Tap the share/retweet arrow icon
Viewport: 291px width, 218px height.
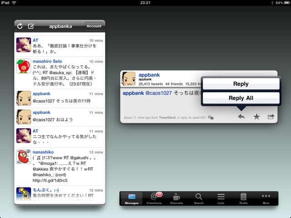271,117
